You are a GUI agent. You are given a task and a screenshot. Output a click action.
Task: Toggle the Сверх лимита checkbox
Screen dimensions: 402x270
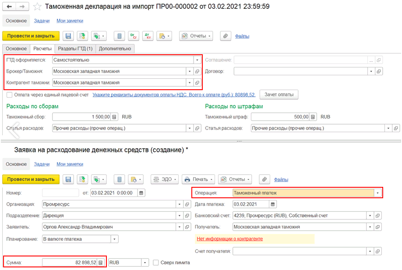pos(156,263)
